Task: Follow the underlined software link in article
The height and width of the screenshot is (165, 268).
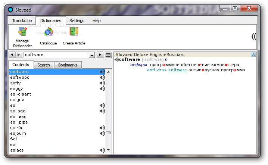Action: (178, 70)
